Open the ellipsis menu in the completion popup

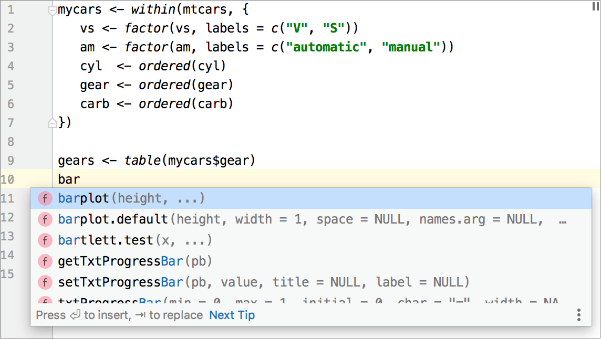pyautogui.click(x=578, y=315)
